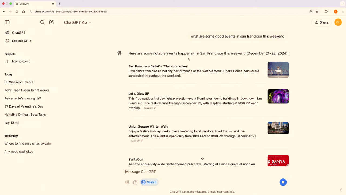Reload the page with the refresh icon
The height and width of the screenshot is (195, 346).
(x=17, y=12)
